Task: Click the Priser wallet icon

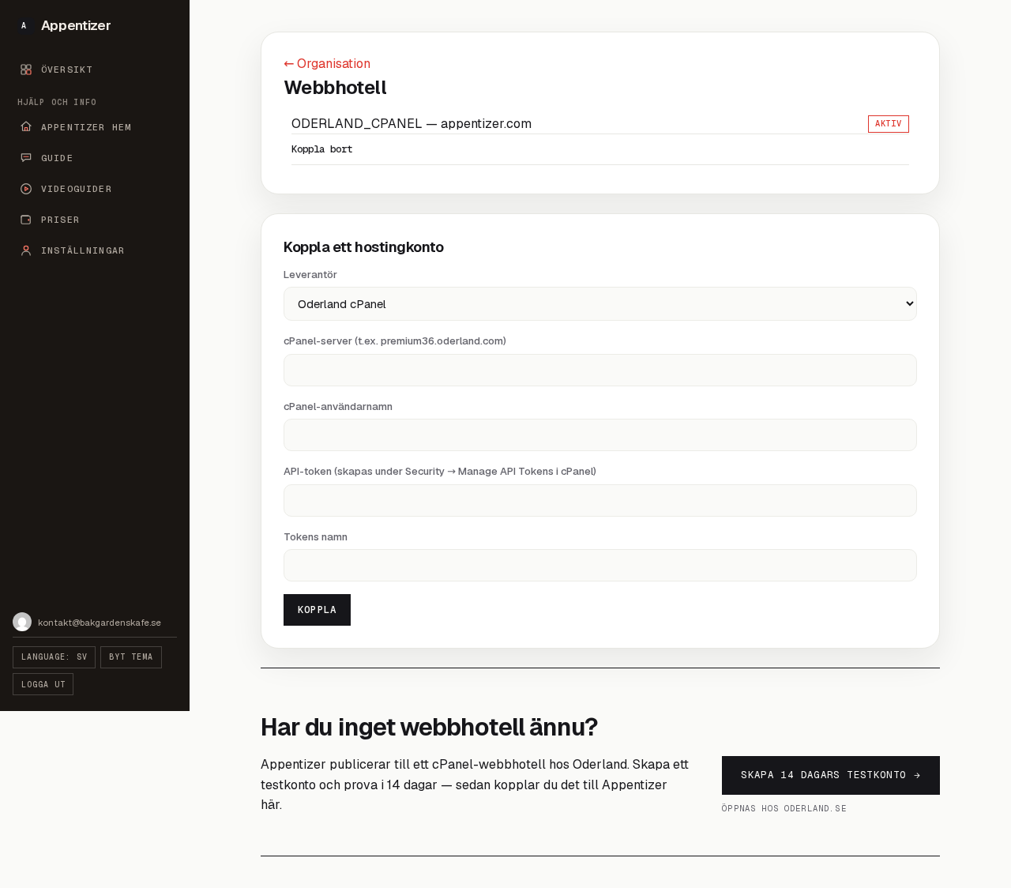Action: (x=26, y=219)
